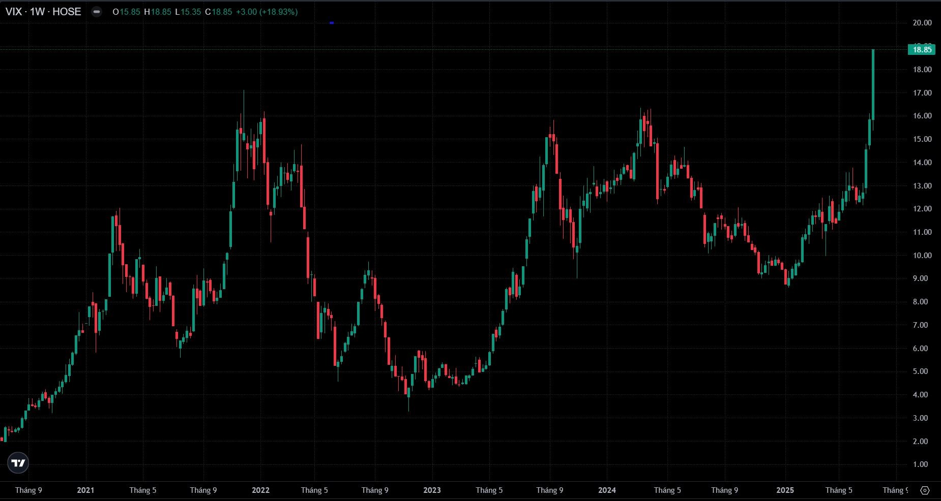The image size is (941, 501).
Task: Click the 10.00 level on price axis
Action: 922,256
